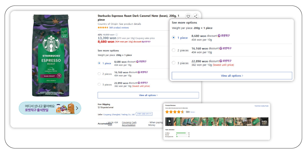Open Coupang (Shanghai) Trading Co. seller link
Screen dimensions: 306x152
(x=119, y=114)
